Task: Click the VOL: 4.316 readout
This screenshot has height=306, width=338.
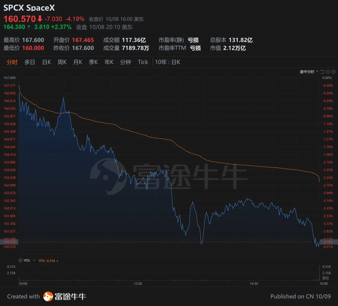Action: [47, 261]
